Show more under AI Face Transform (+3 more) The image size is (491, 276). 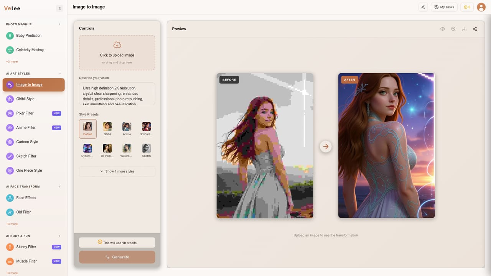click(12, 224)
